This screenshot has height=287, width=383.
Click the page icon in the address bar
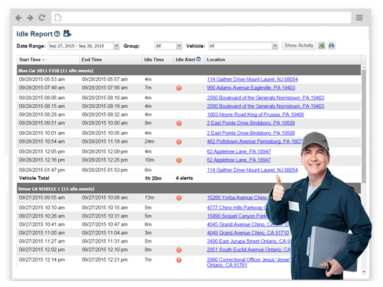tap(58, 17)
